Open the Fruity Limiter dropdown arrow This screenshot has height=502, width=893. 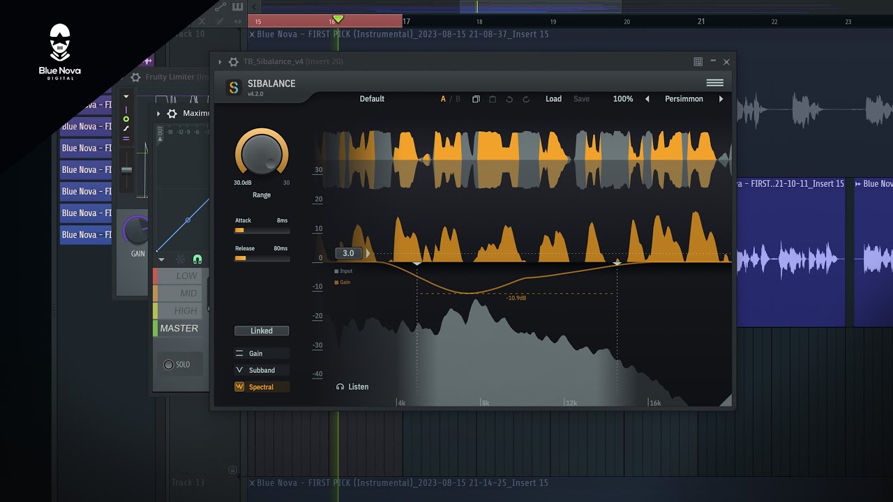point(126,97)
